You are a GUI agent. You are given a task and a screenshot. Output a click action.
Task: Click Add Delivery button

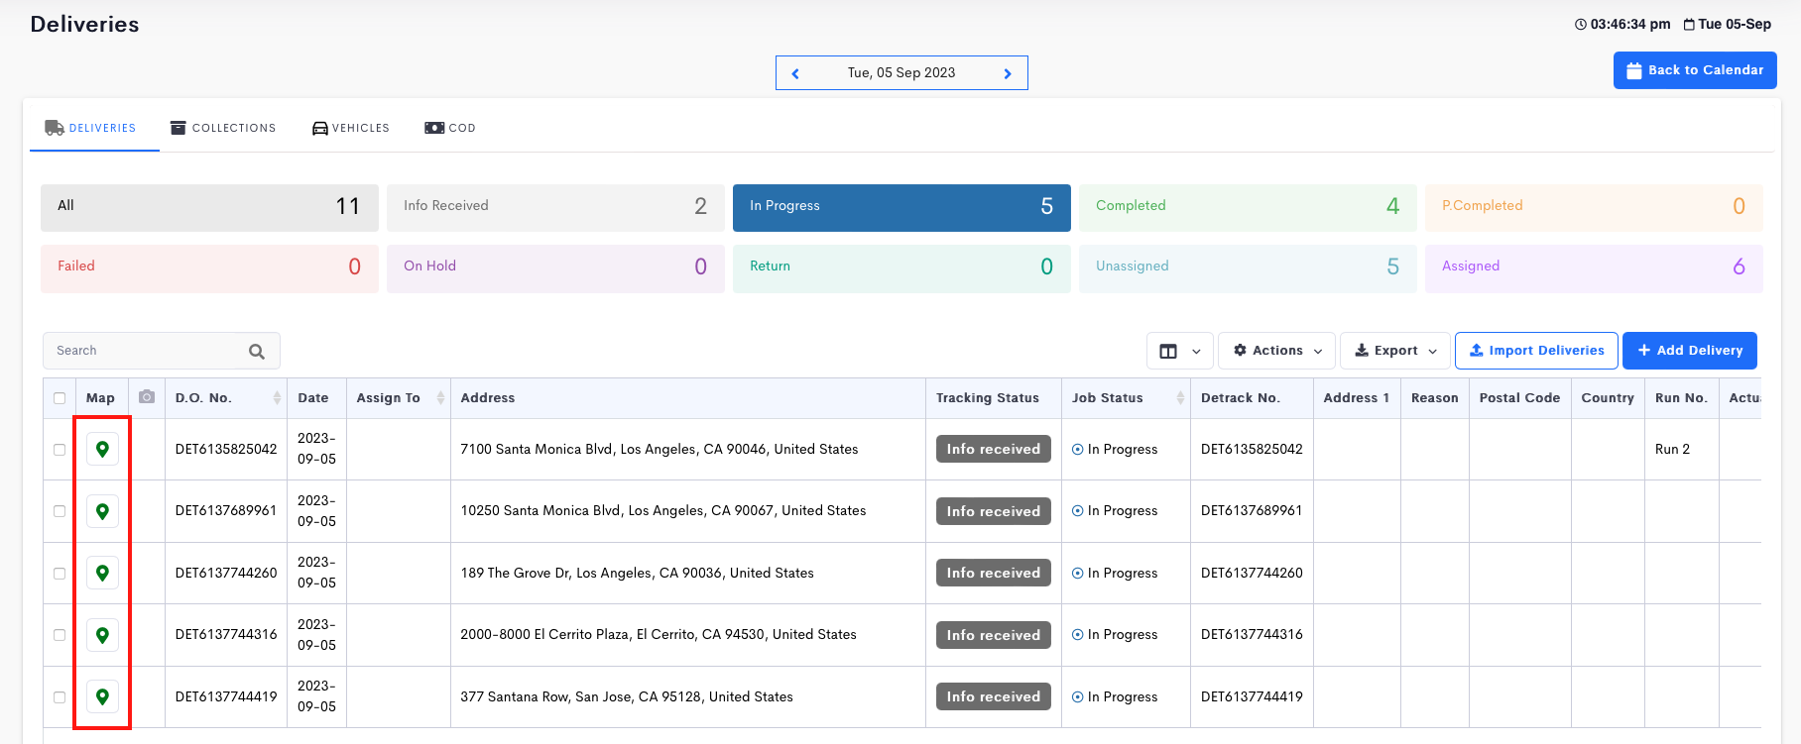click(1690, 351)
